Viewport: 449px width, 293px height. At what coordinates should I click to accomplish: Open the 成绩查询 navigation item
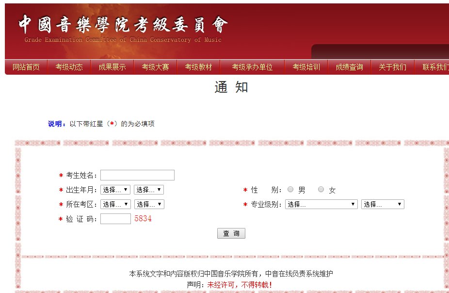click(x=349, y=67)
